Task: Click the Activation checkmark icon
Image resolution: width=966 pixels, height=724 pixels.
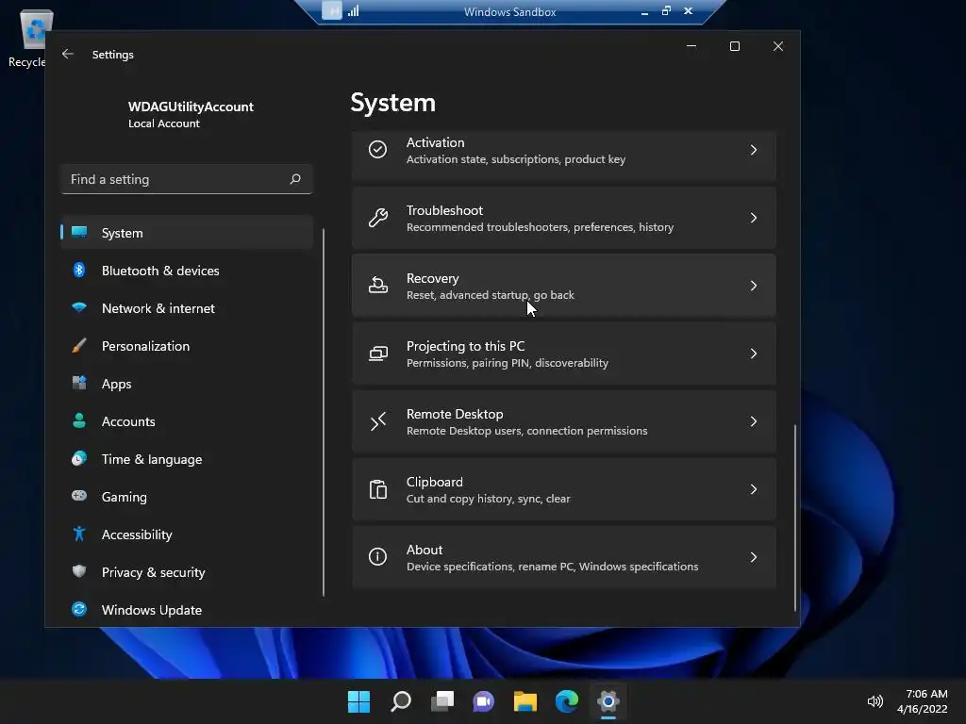Action: pyautogui.click(x=377, y=150)
